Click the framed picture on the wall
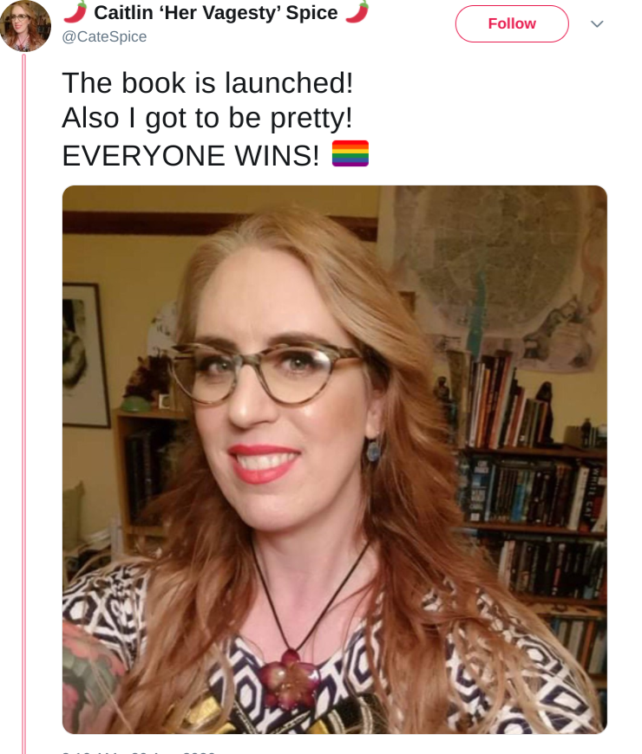This screenshot has height=754, width=642. tap(85, 354)
